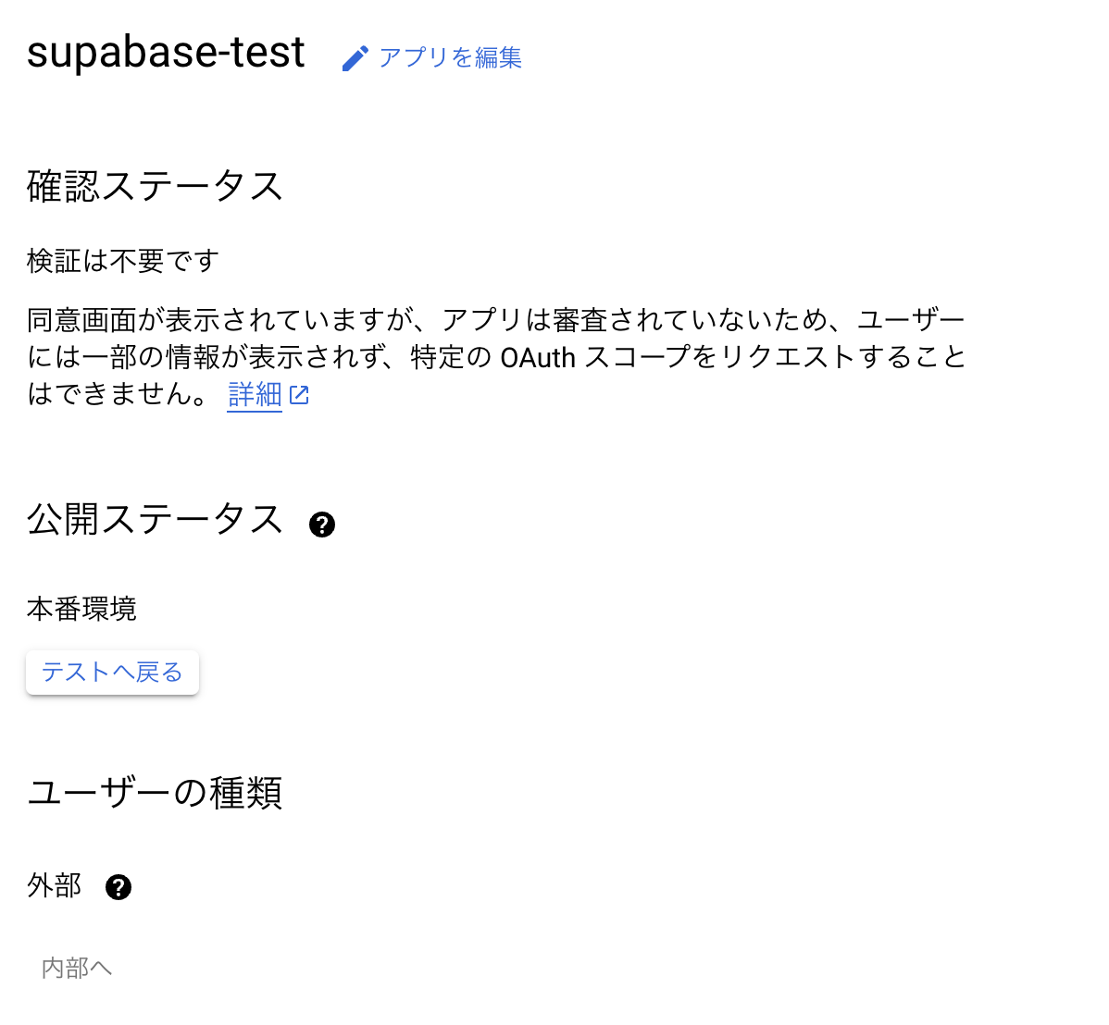This screenshot has width=1109, height=1025.
Task: Open the 詳細 details link
Action: (255, 395)
